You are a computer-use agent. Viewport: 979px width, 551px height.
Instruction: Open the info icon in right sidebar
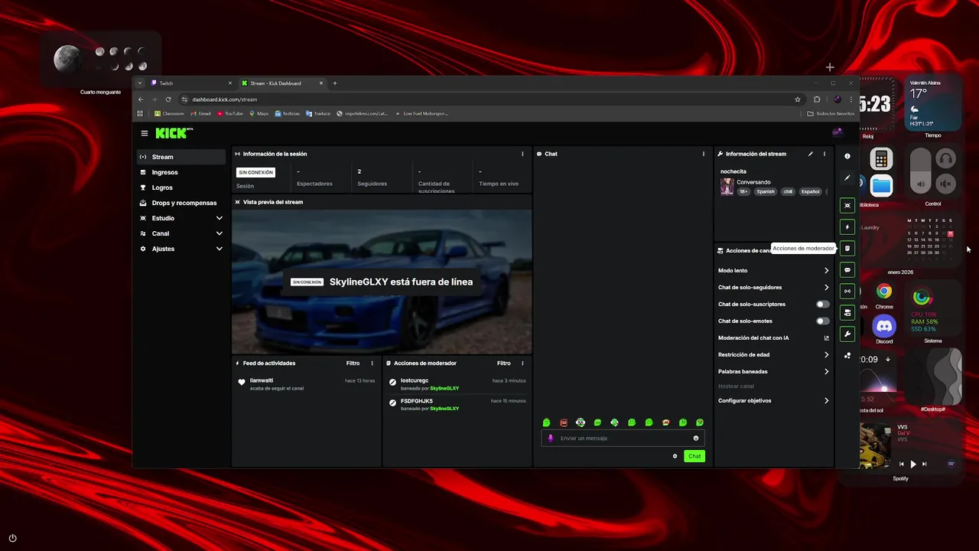pyautogui.click(x=847, y=156)
